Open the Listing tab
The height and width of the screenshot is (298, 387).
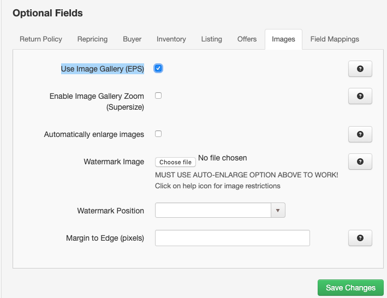[211, 39]
